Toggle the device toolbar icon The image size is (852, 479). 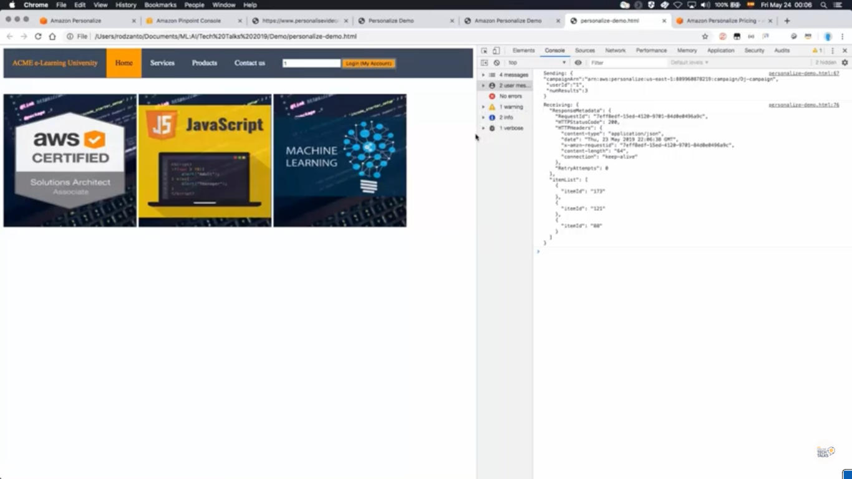[496, 51]
